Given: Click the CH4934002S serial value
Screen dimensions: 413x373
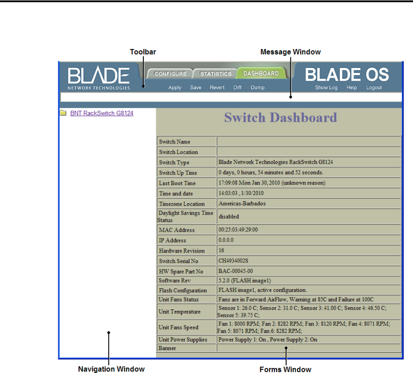Looking at the screenshot, I should [233, 261].
